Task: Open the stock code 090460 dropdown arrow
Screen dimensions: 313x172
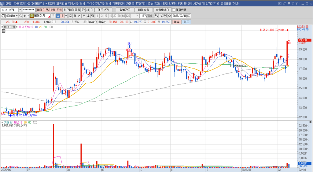Action: pos(16,16)
